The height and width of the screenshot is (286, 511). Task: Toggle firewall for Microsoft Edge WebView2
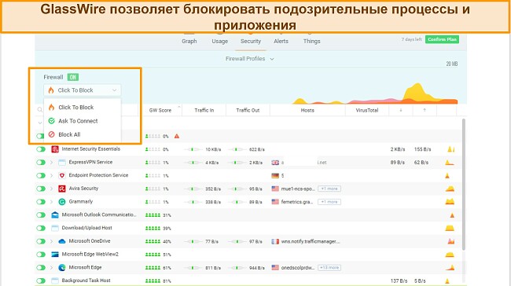[41, 255]
